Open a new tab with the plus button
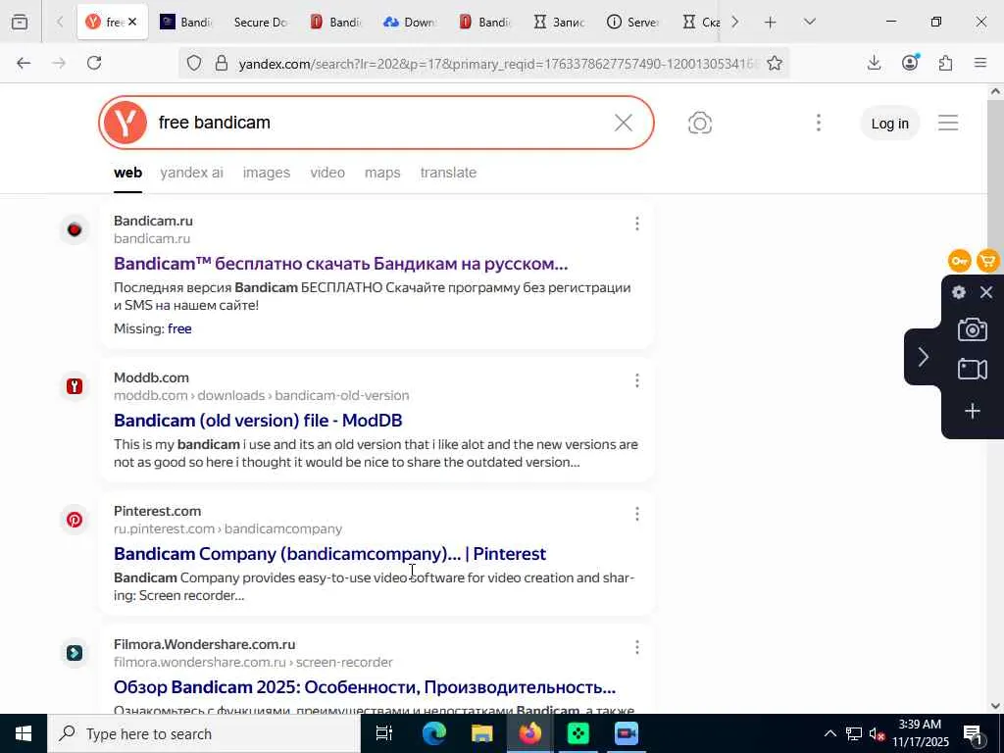Viewport: 1004px width, 753px height. [x=771, y=23]
